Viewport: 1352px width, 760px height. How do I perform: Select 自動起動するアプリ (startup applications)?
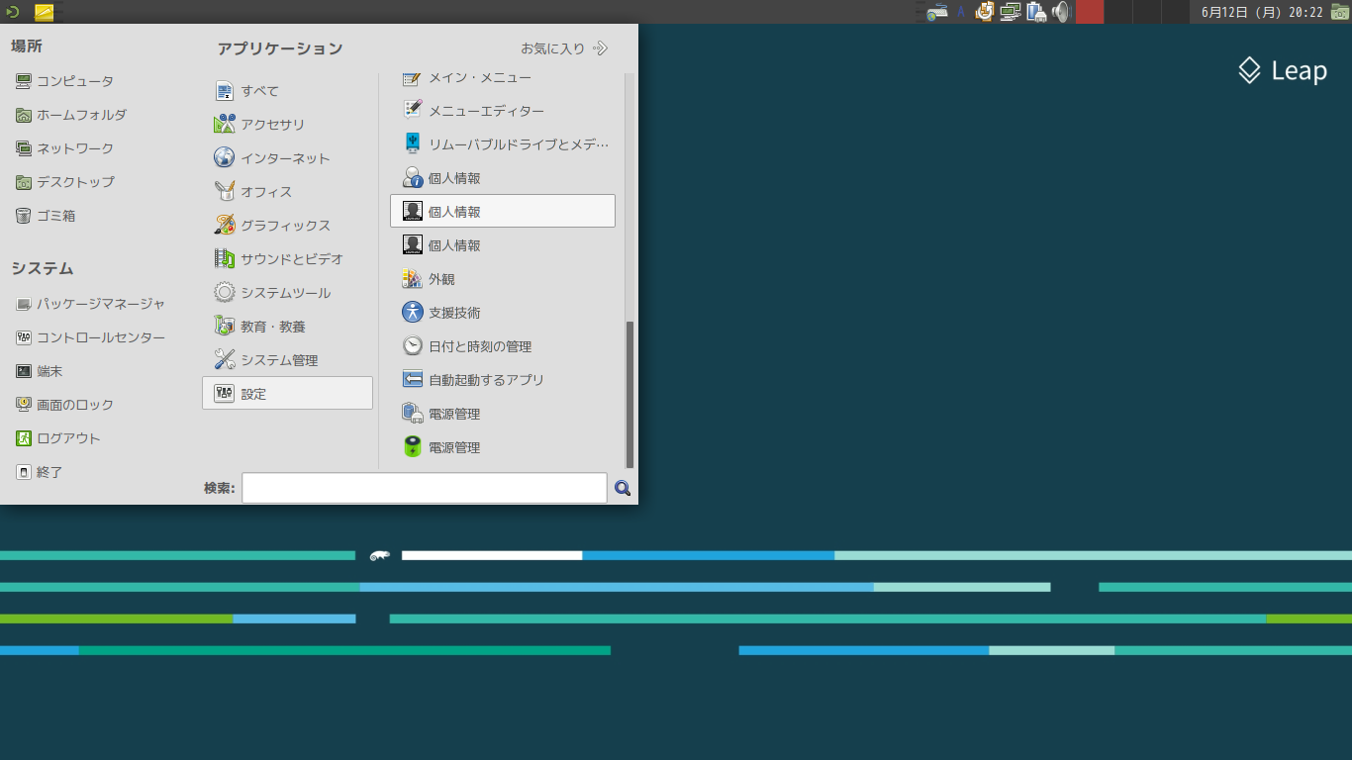484,379
